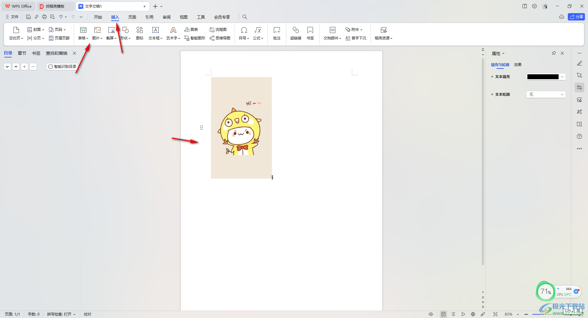Toggle eye protection mode in status bar

tap(431, 314)
